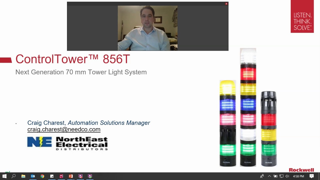Open the speaker volume tray icon
The height and width of the screenshot is (180, 320).
click(x=287, y=176)
